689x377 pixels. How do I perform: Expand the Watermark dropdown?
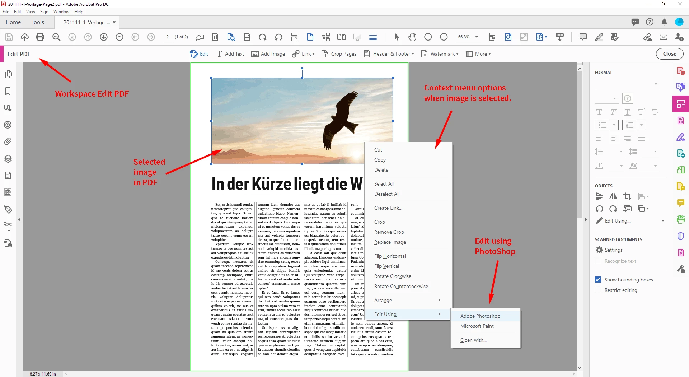click(457, 54)
